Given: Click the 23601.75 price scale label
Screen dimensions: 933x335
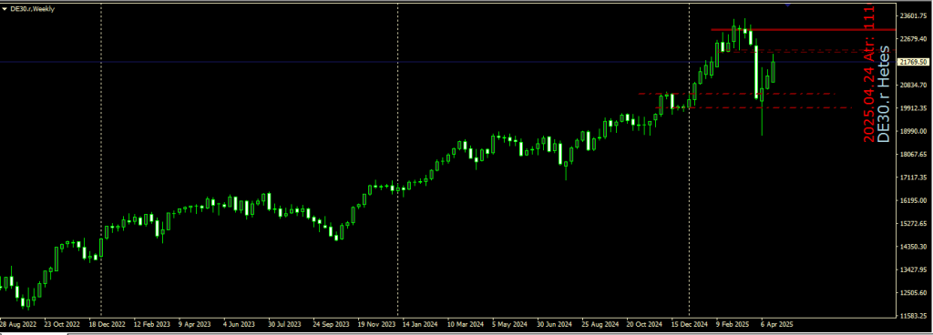Looking at the screenshot, I should [x=914, y=16].
